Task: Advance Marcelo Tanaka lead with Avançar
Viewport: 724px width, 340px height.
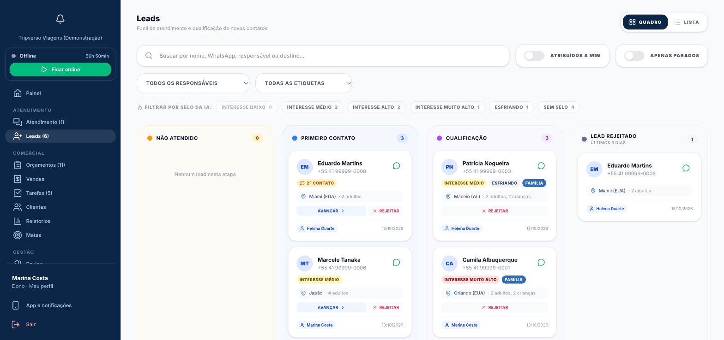Action: [331, 307]
